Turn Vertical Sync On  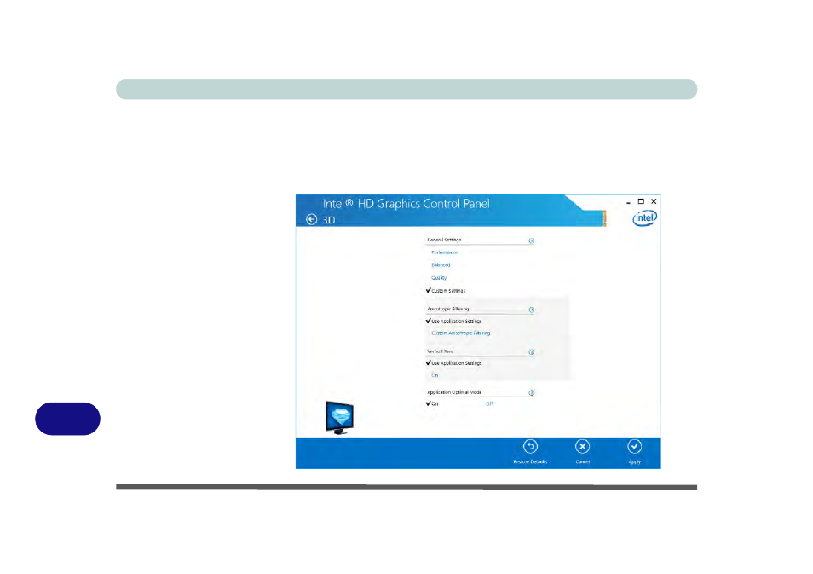pyautogui.click(x=435, y=375)
